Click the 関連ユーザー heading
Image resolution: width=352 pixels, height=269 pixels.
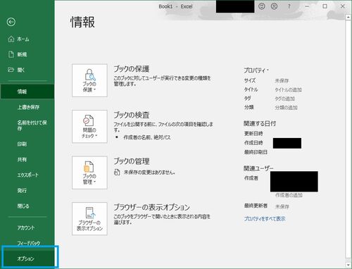click(258, 168)
